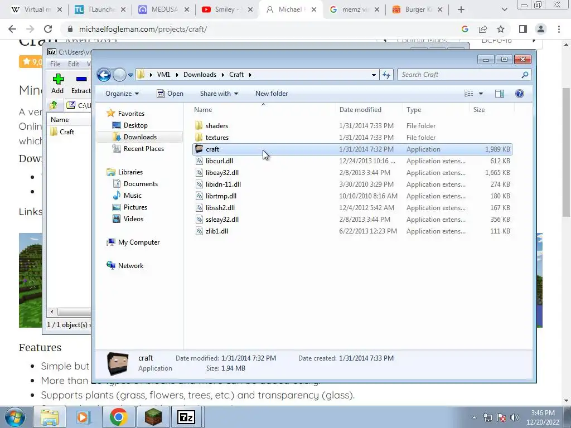Open a new Chrome tab
The height and width of the screenshot is (428, 571).
click(461, 9)
